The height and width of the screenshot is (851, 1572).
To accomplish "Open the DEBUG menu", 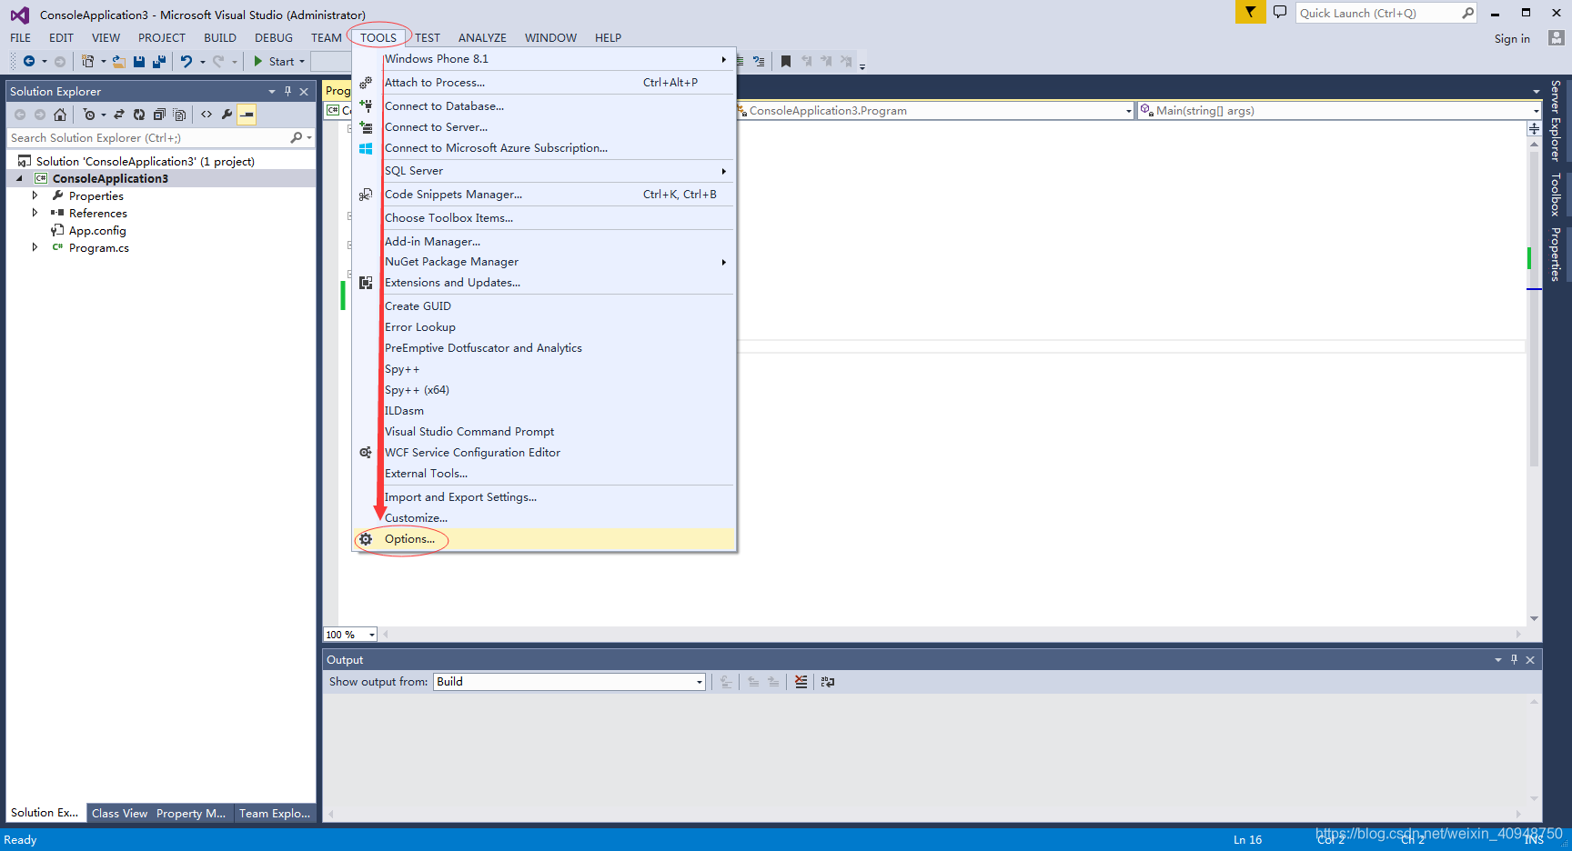I will [273, 37].
